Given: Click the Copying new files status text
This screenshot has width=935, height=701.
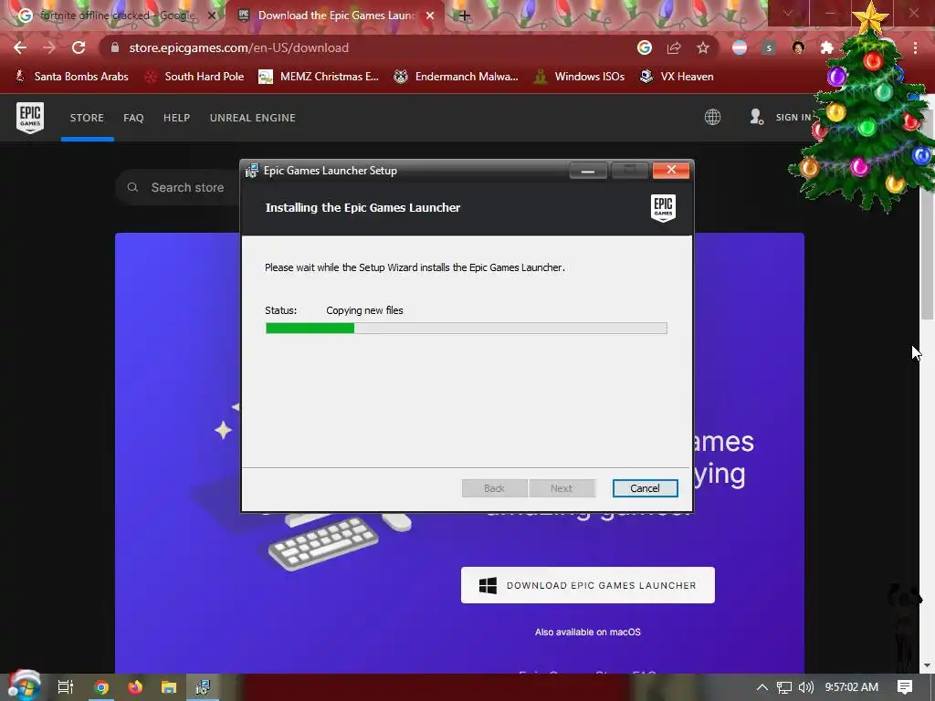Looking at the screenshot, I should [x=364, y=310].
